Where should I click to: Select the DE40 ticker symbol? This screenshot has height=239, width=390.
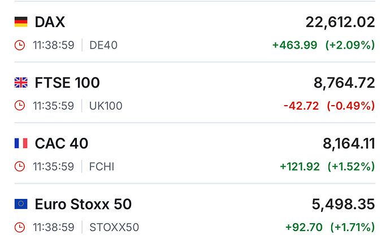[103, 45]
